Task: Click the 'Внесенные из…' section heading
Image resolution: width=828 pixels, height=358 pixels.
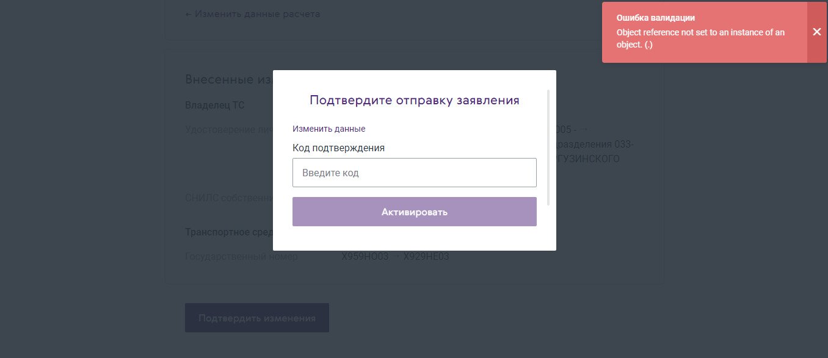Action: click(228, 80)
